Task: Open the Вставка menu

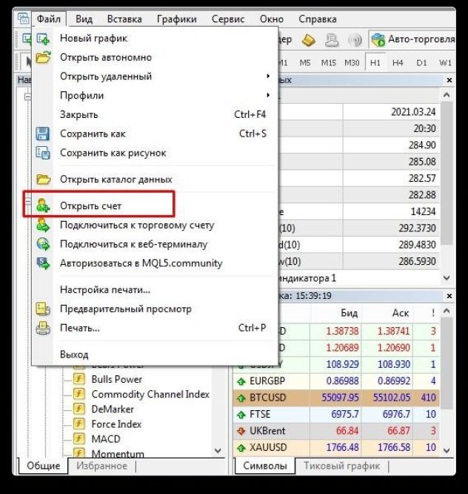Action: [124, 19]
